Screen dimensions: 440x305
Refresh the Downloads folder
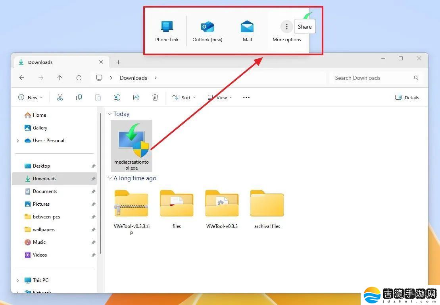[x=79, y=78]
